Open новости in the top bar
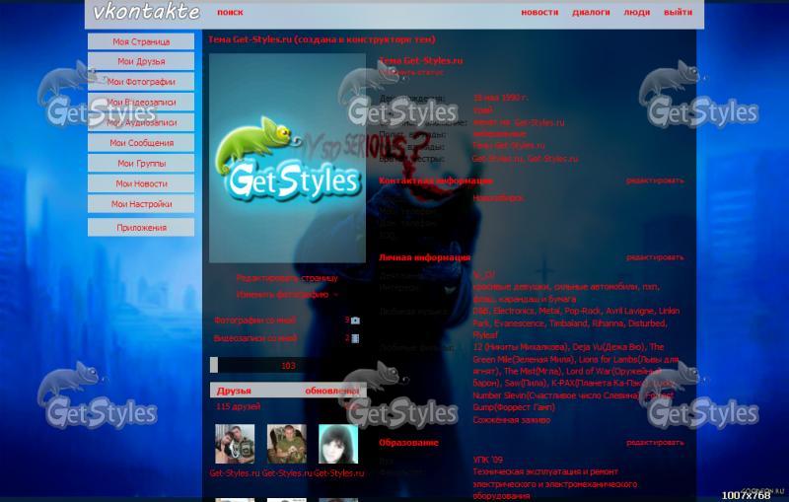789x502 pixels. [x=539, y=12]
